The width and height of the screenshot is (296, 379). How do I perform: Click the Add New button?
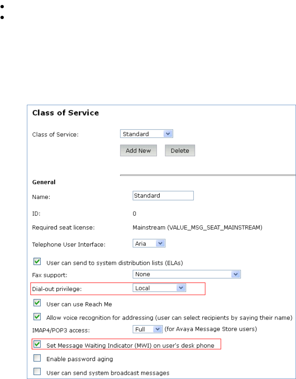(x=138, y=150)
